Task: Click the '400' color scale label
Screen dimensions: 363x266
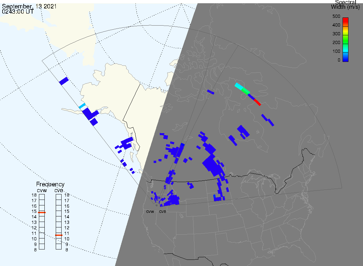Action: coord(336,25)
